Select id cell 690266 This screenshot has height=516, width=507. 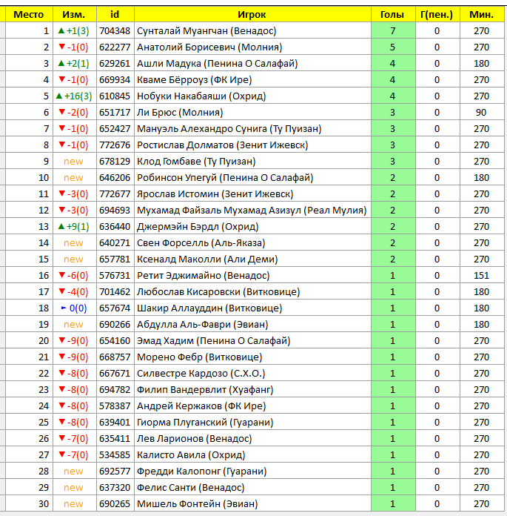click(115, 325)
